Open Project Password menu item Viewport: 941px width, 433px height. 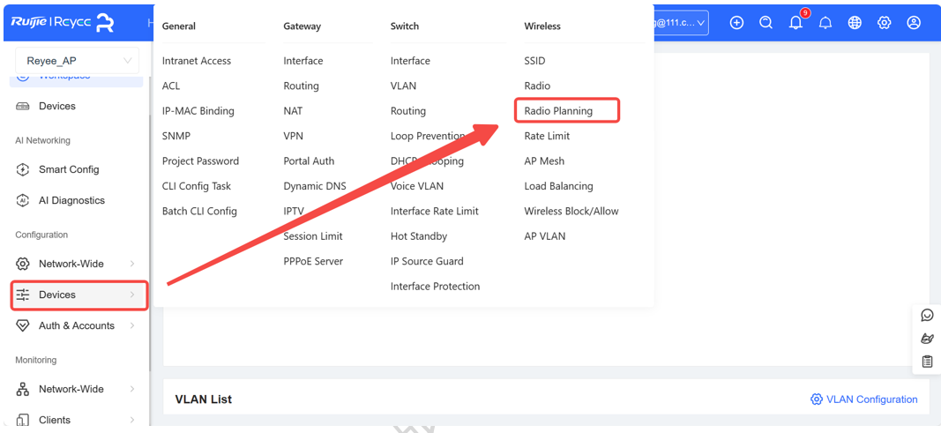[200, 161]
